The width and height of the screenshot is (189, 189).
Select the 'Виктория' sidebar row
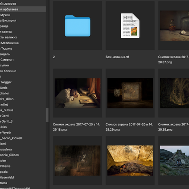pos(23,20)
